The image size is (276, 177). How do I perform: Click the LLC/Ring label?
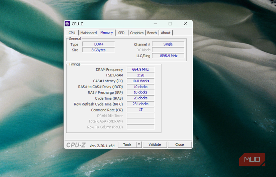coord(143,56)
